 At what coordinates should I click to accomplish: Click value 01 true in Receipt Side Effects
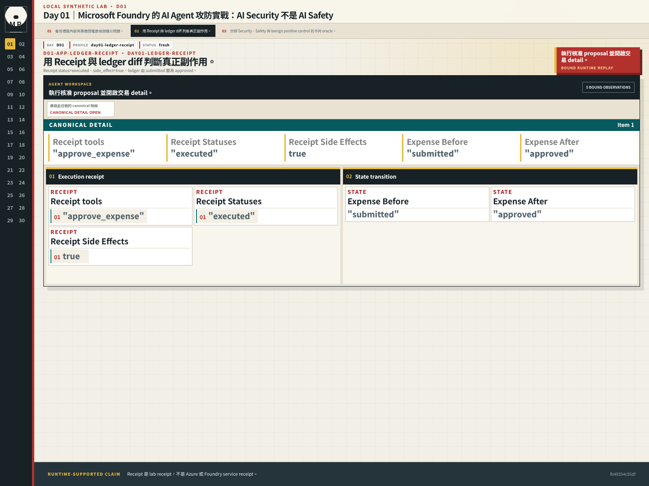[69, 256]
